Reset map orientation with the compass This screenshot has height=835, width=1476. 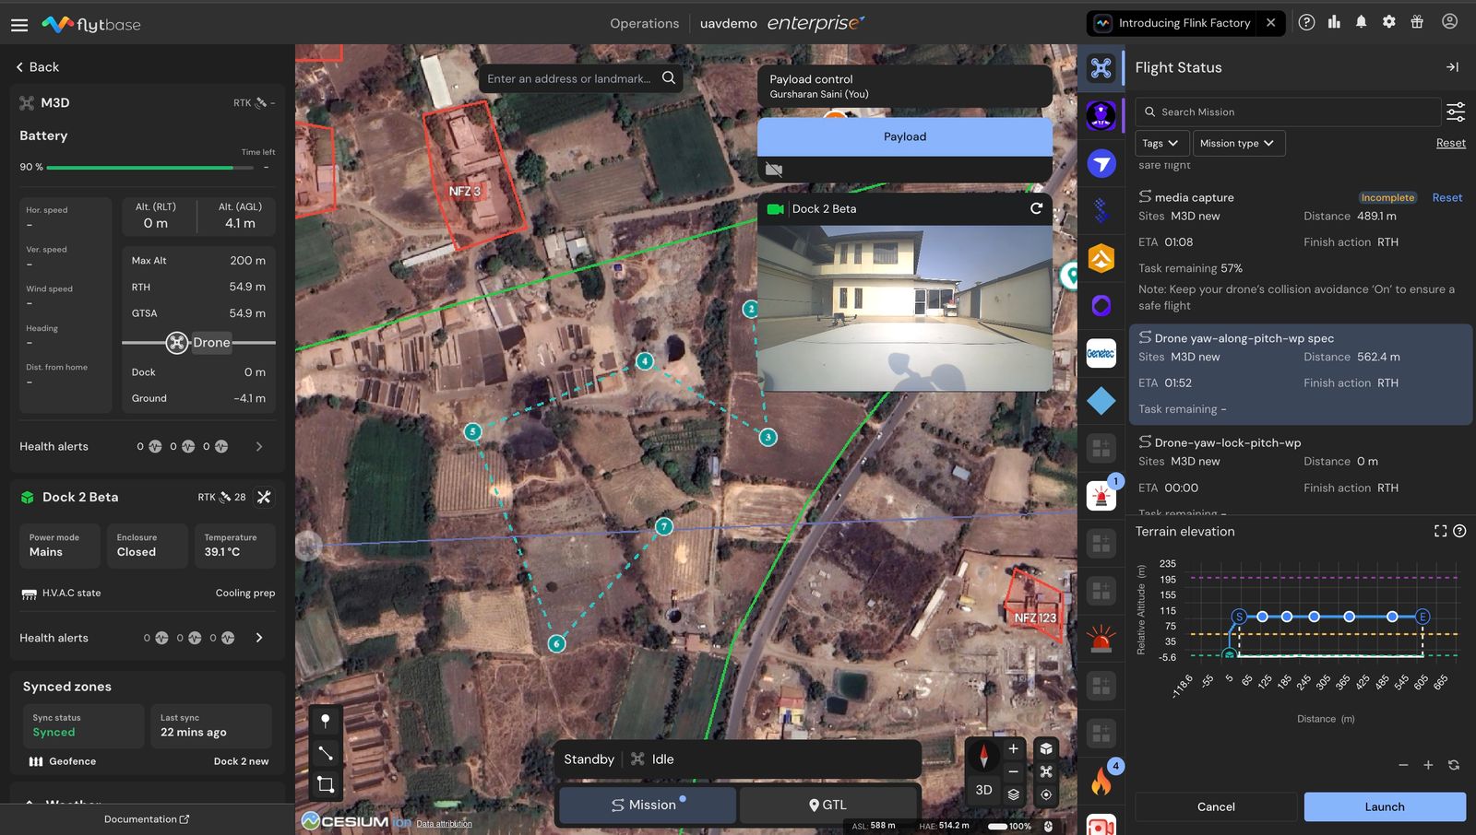pyautogui.click(x=983, y=756)
